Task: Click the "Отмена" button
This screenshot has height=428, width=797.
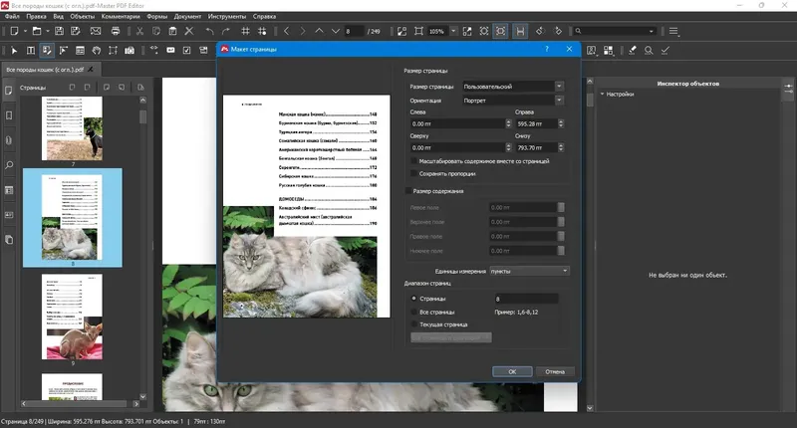Action: pos(555,371)
